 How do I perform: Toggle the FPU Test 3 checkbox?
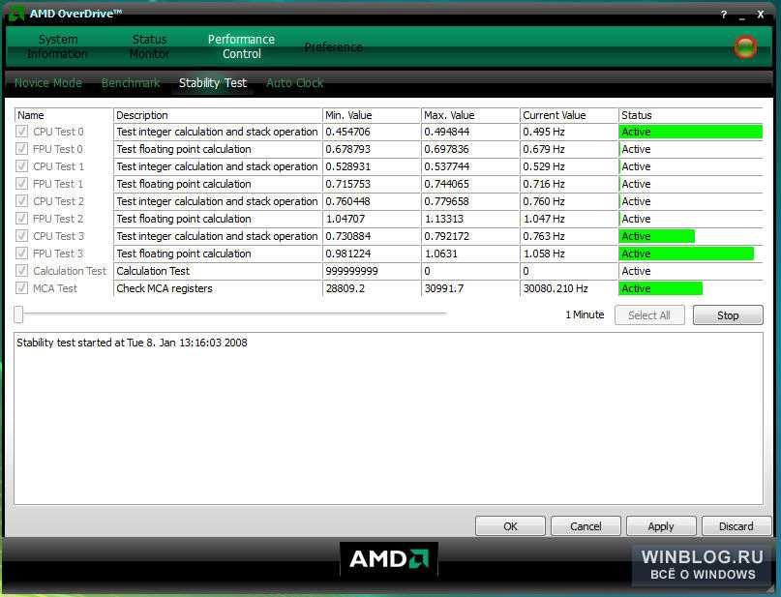(x=21, y=254)
